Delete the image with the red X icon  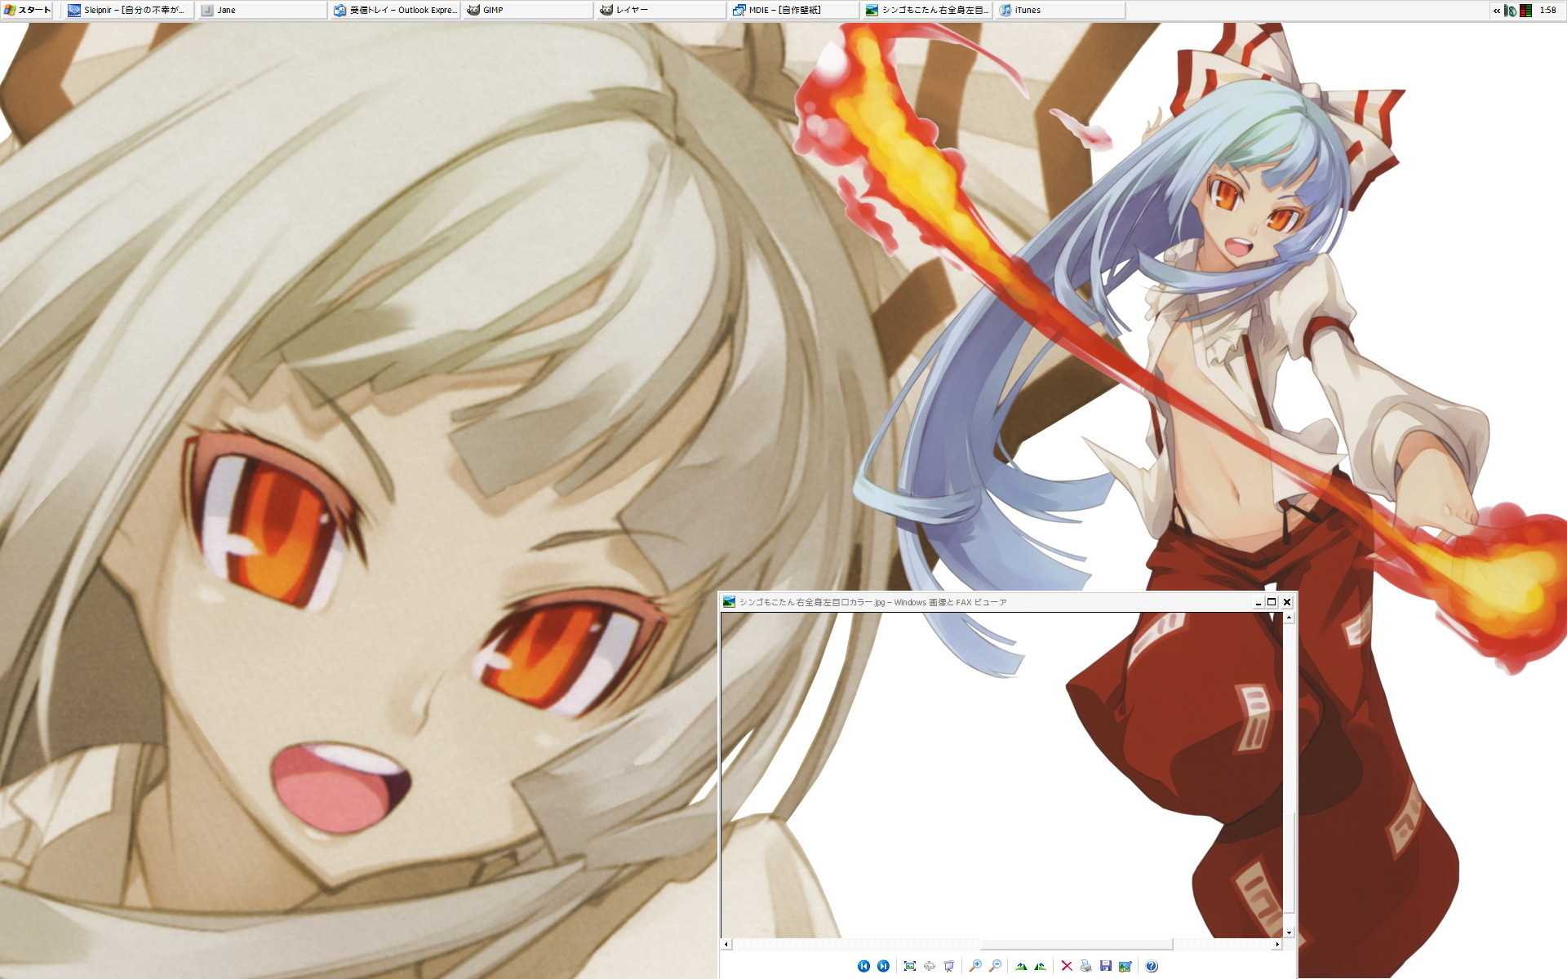coord(1067,966)
